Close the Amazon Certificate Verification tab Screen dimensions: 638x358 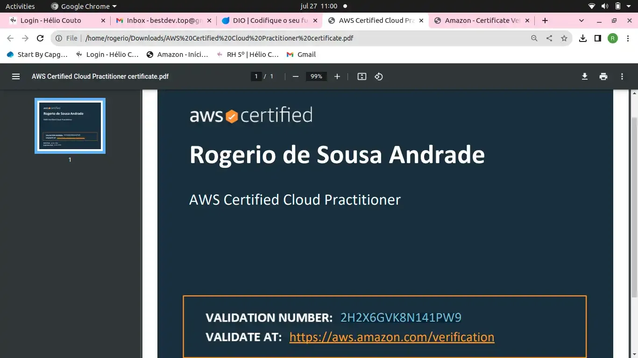pyautogui.click(x=527, y=21)
